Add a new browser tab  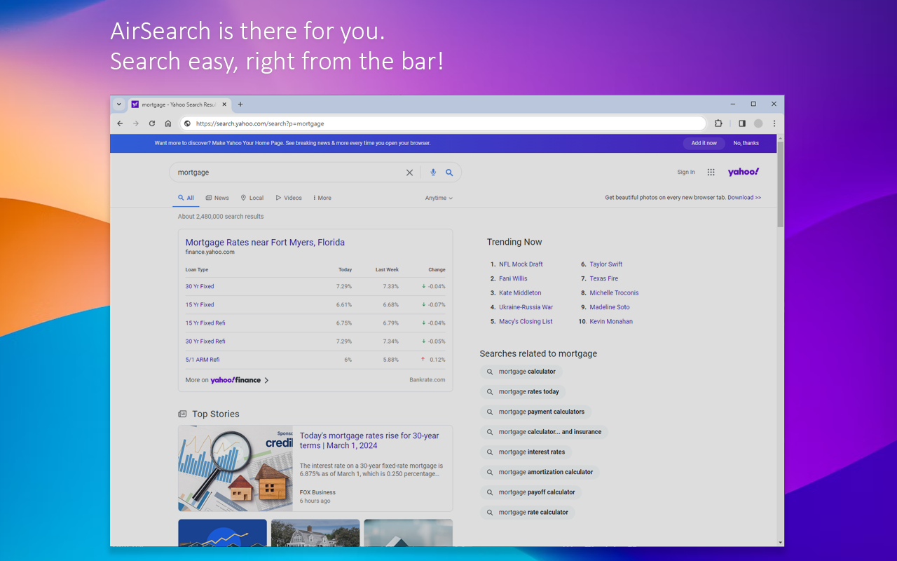tap(240, 104)
